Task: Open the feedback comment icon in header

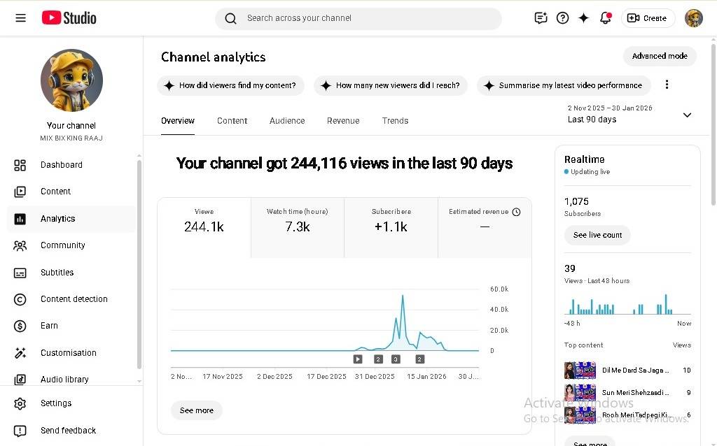Action: pos(541,18)
